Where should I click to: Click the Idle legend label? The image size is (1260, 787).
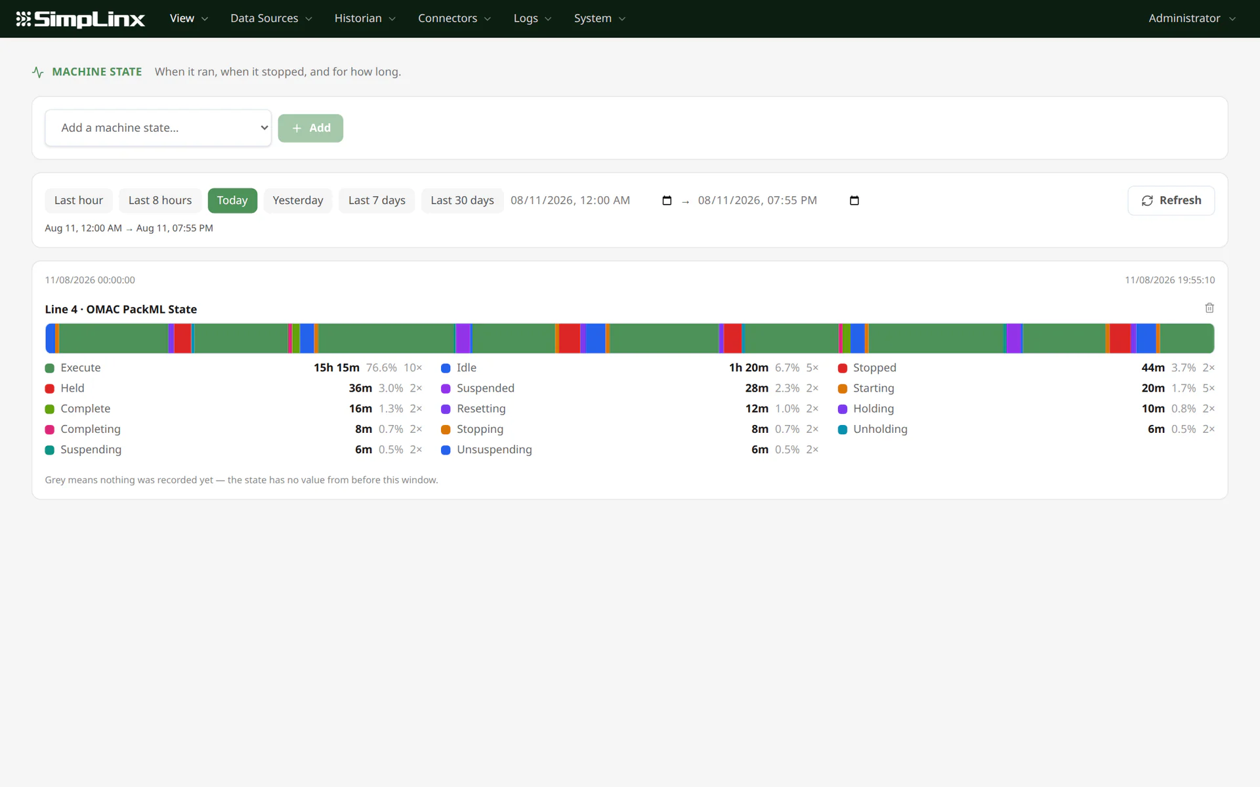pos(467,368)
